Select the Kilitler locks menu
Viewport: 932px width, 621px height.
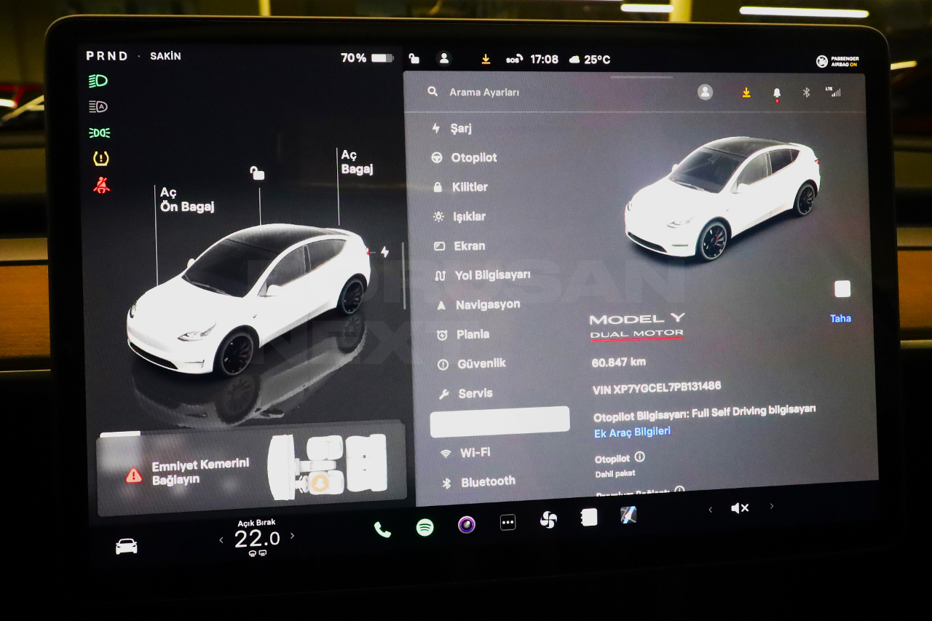pos(460,186)
